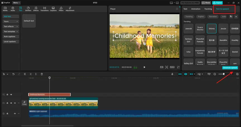241x127 pixels.
Task: Enter fullscreen player view
Action: coord(178,67)
